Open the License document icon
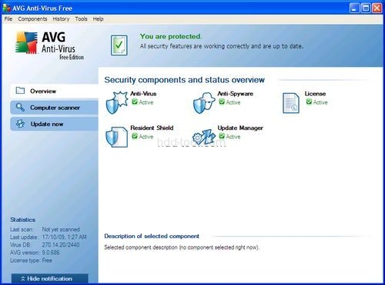The height and width of the screenshot is (285, 385). 291,103
